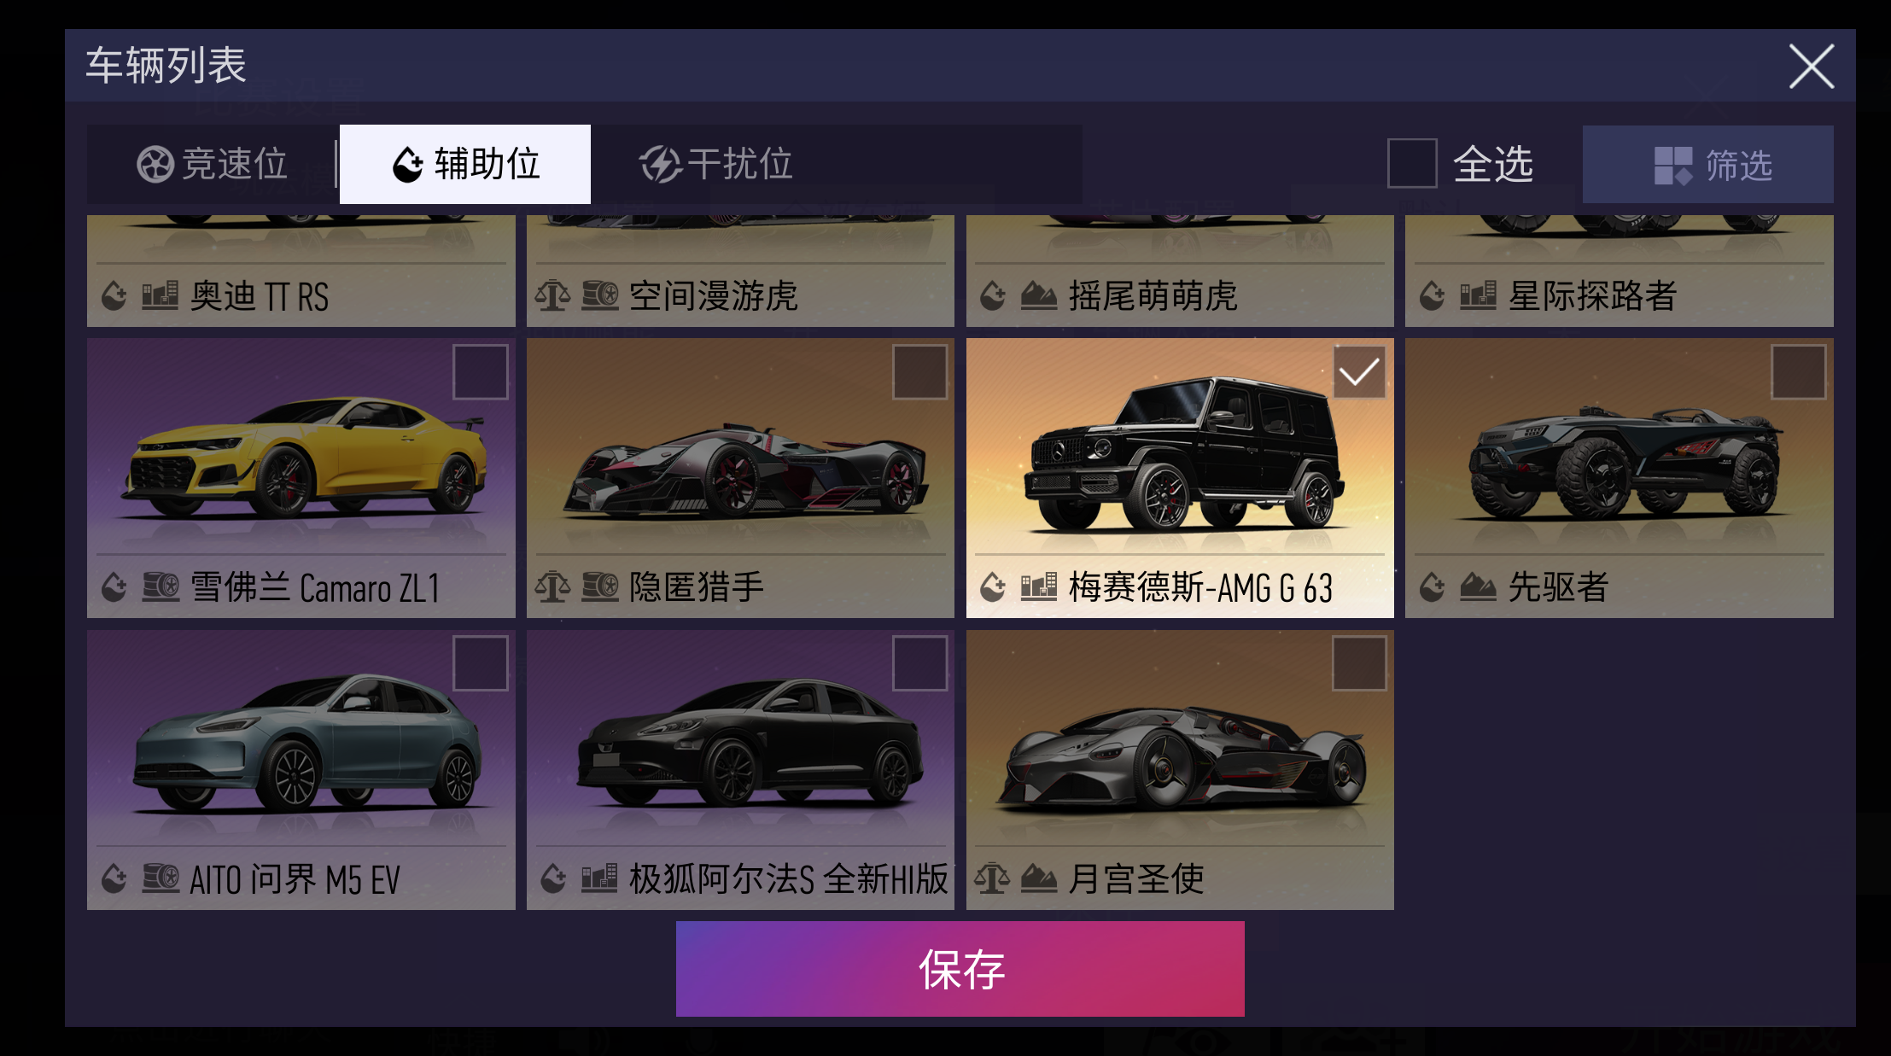
Task: Click the city-terrain icon beside 梅赛德斯-AMG G 63
Action: pos(1038,586)
